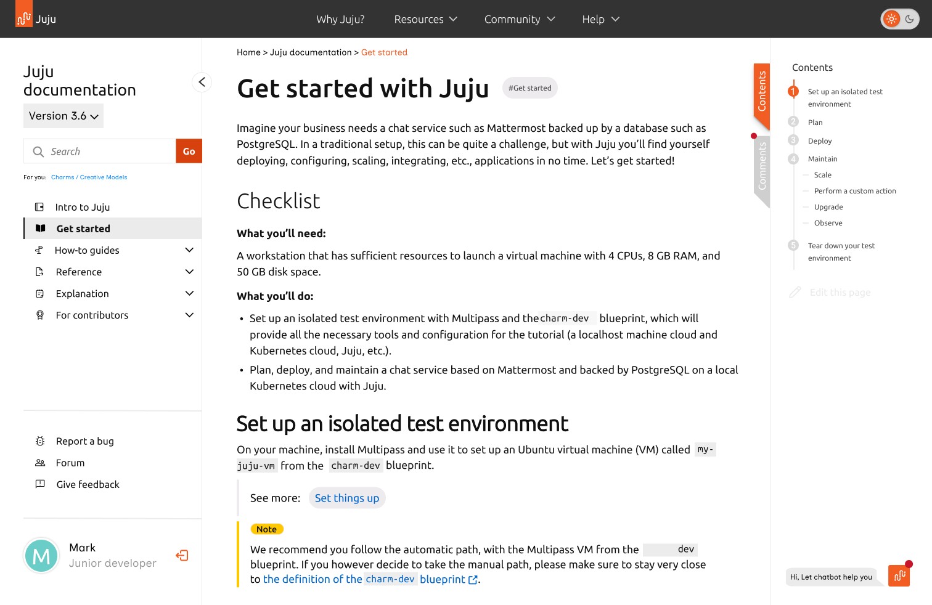Click the Hi, Let chatbot help you bubble
932x605 pixels.
pos(831,577)
